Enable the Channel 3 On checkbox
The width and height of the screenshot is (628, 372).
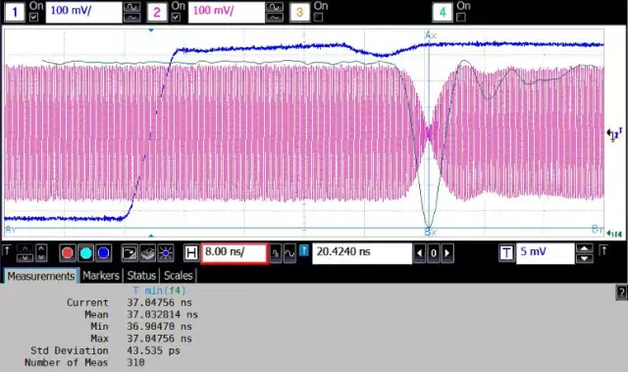pyautogui.click(x=318, y=17)
